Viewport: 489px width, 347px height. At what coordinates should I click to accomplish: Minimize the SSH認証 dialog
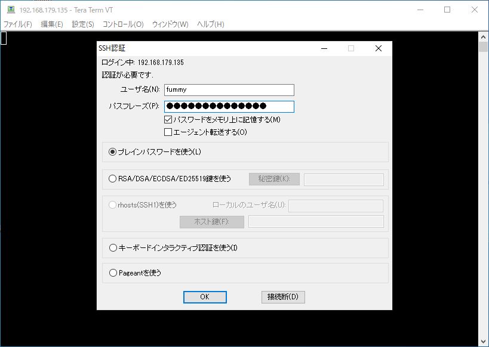coord(324,48)
